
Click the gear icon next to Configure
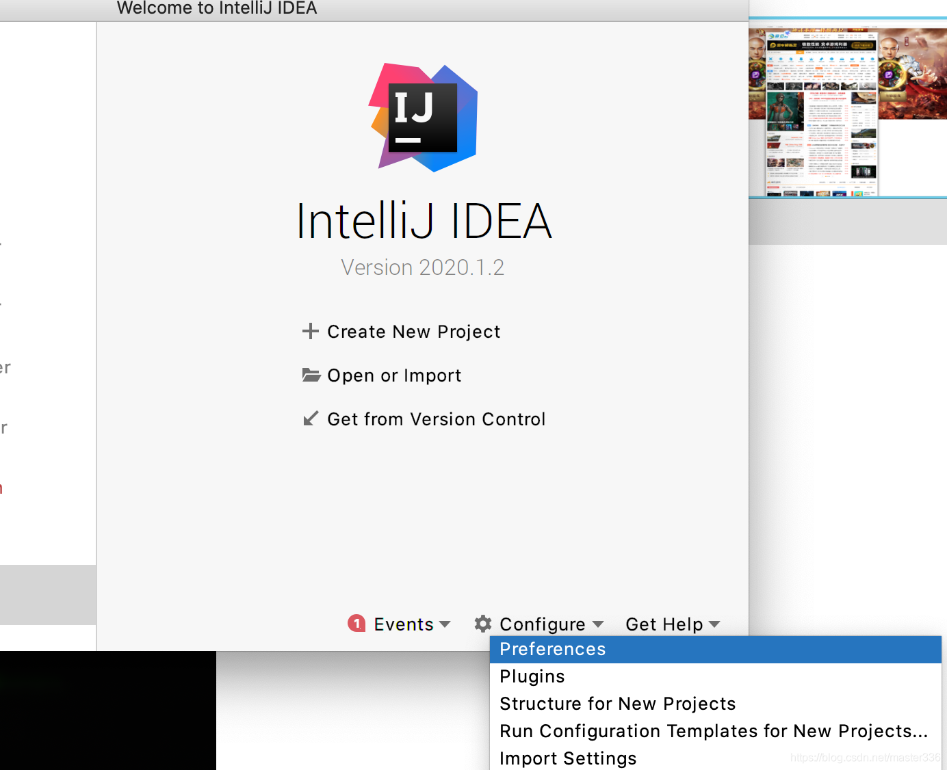(483, 624)
